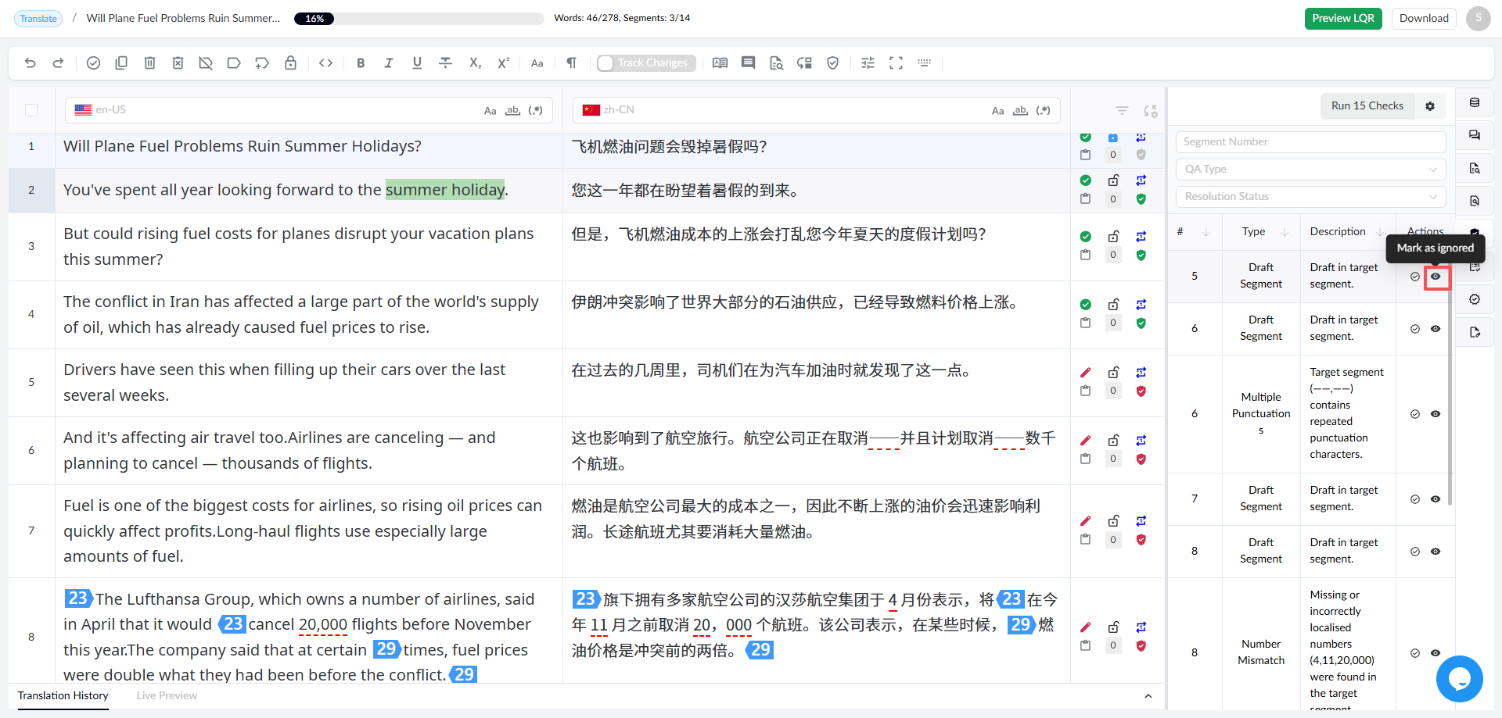This screenshot has height=718, width=1502.
Task: Open keyboard shortcuts icon in toolbar
Action: (925, 63)
